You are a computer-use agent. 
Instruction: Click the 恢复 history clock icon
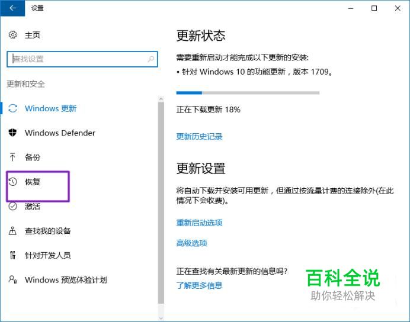[13, 182]
